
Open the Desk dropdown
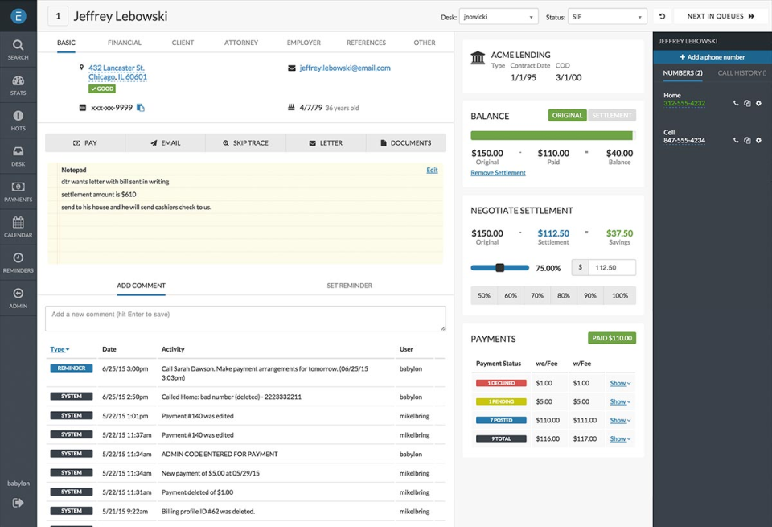pyautogui.click(x=499, y=17)
